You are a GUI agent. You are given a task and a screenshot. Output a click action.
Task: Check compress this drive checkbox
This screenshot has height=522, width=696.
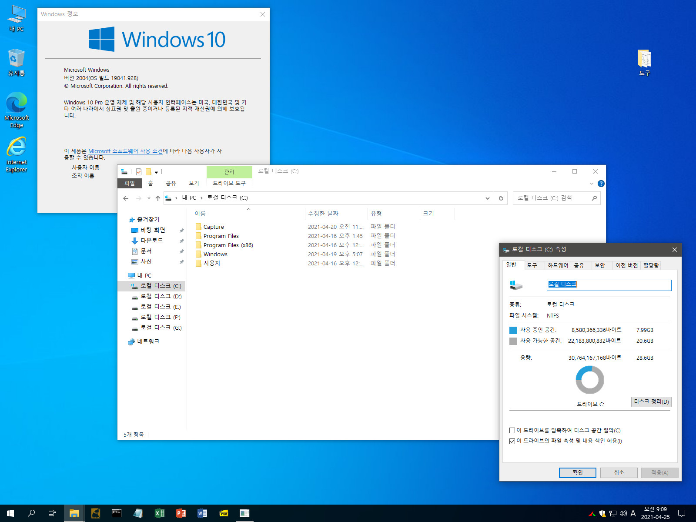tap(512, 431)
